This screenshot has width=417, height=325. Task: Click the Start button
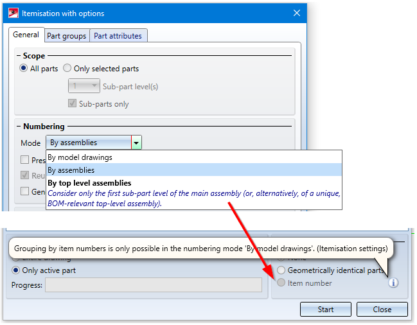326,310
